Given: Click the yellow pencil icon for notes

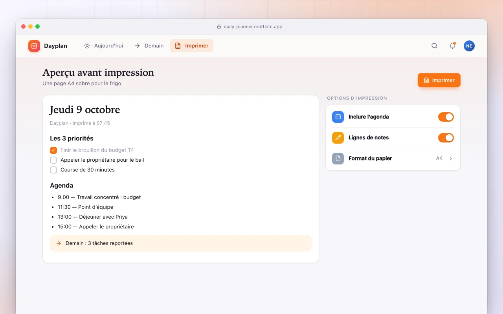Looking at the screenshot, I should click(338, 138).
